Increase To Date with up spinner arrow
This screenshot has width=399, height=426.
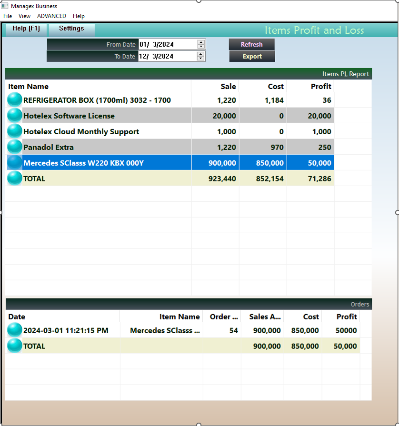click(x=201, y=54)
